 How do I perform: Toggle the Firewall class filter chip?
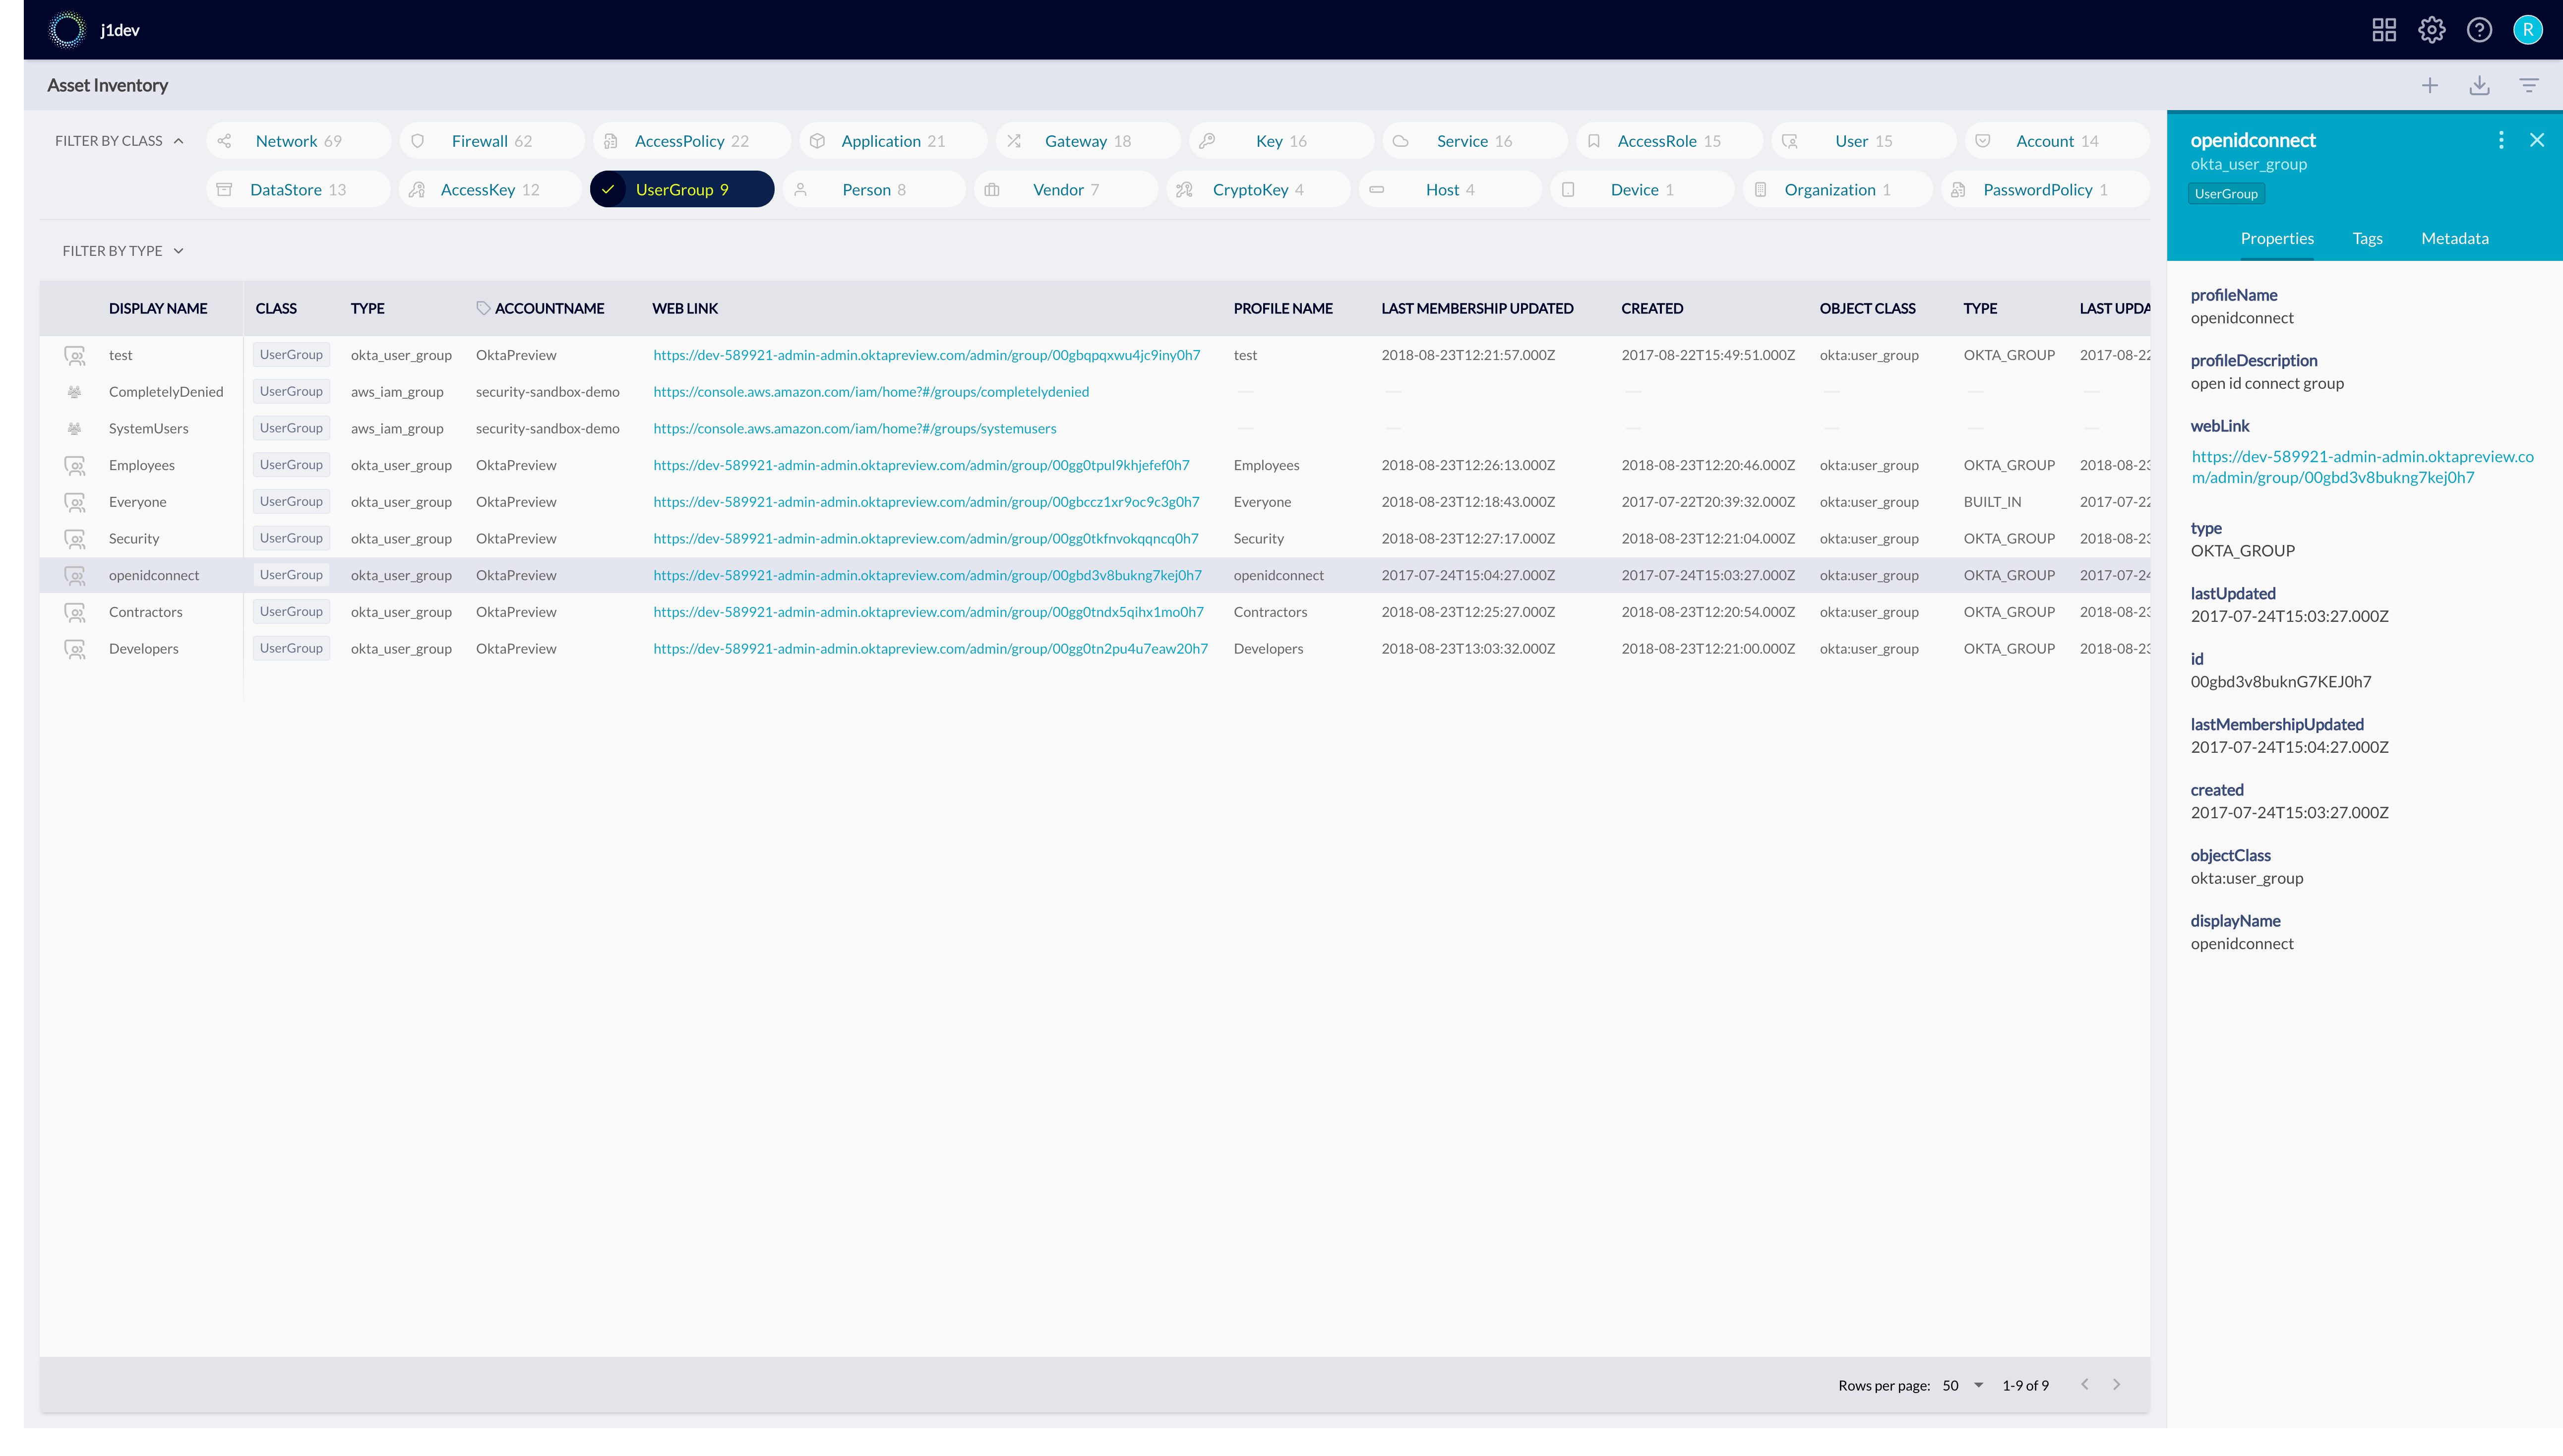(x=491, y=141)
